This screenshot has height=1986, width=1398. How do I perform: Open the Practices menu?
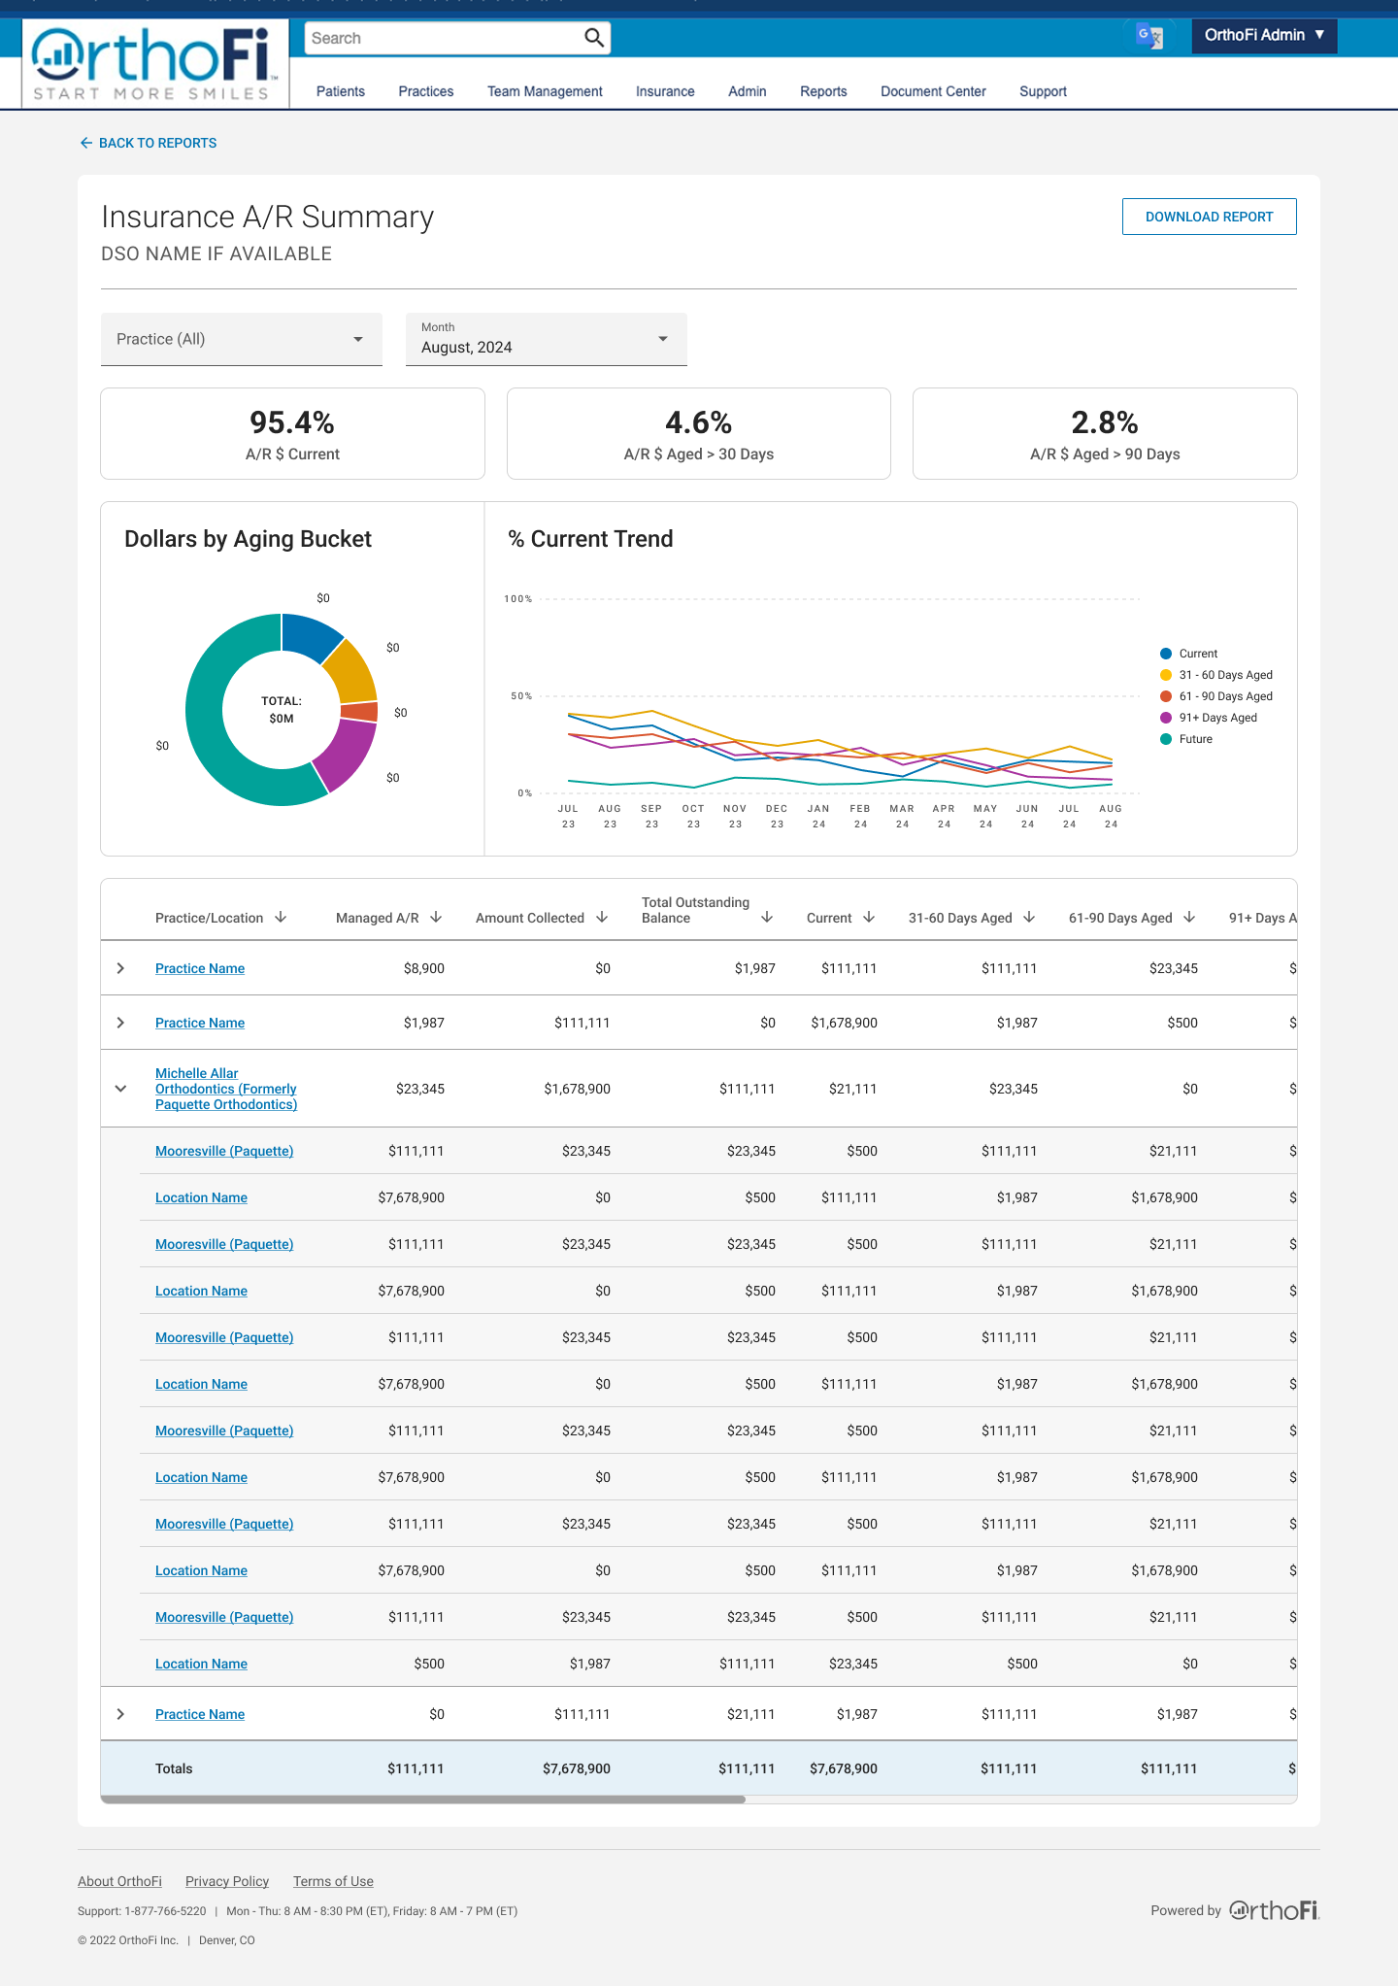tap(426, 91)
